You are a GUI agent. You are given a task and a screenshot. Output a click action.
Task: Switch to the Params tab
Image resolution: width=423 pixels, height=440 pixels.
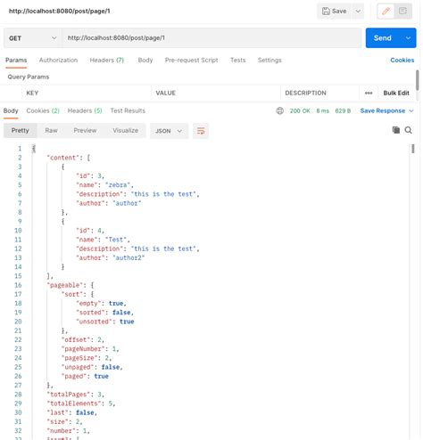[x=16, y=61]
